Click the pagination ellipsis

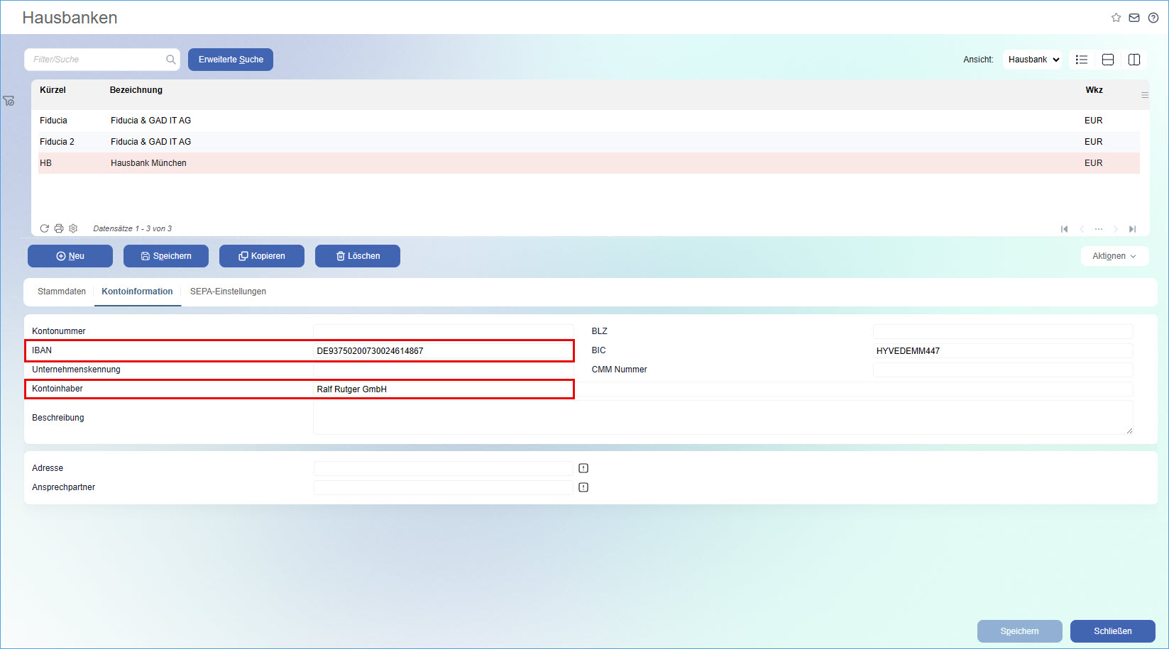coord(1099,229)
